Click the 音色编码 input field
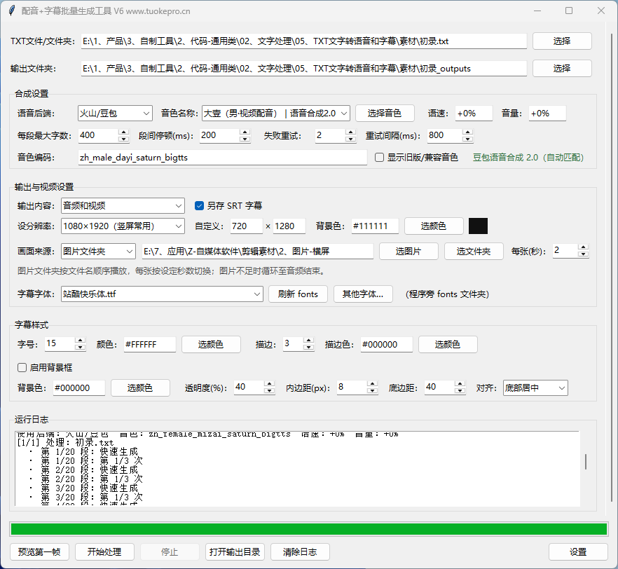 [x=222, y=158]
